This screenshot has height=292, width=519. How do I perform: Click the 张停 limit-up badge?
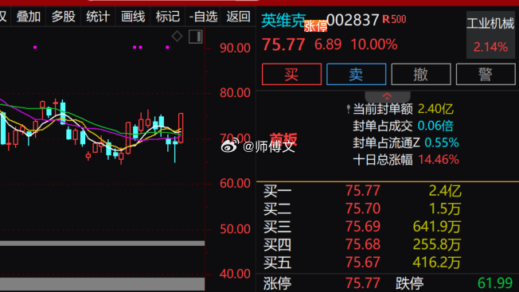pyautogui.click(x=315, y=25)
